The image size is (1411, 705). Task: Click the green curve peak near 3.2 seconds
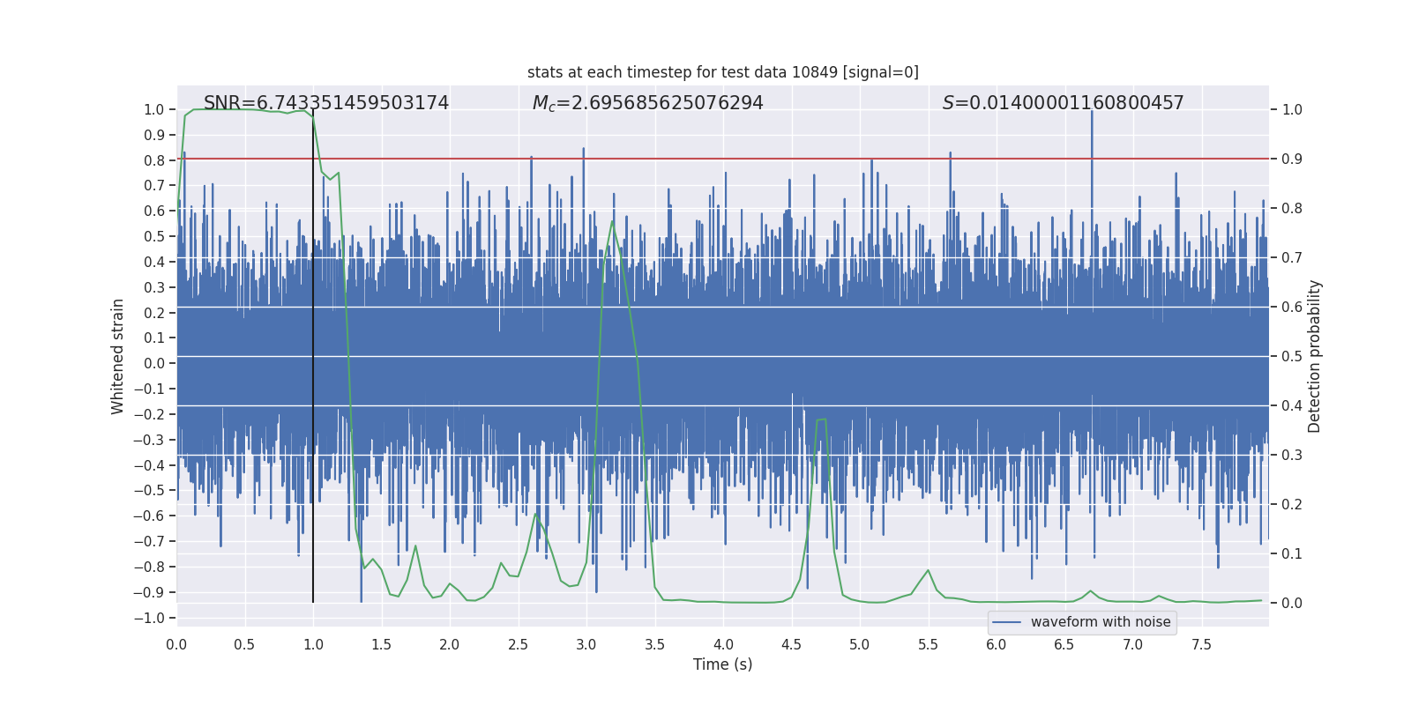point(613,221)
